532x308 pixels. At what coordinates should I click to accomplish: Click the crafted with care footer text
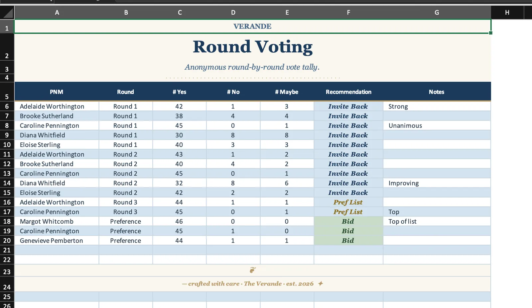tap(252, 284)
